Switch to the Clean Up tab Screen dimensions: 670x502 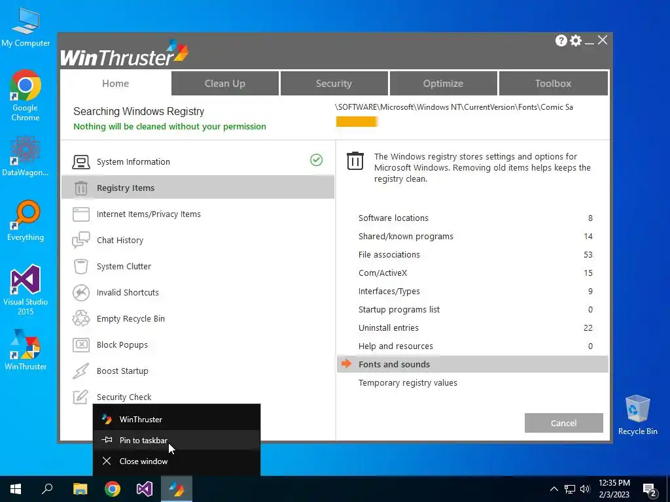[225, 83]
